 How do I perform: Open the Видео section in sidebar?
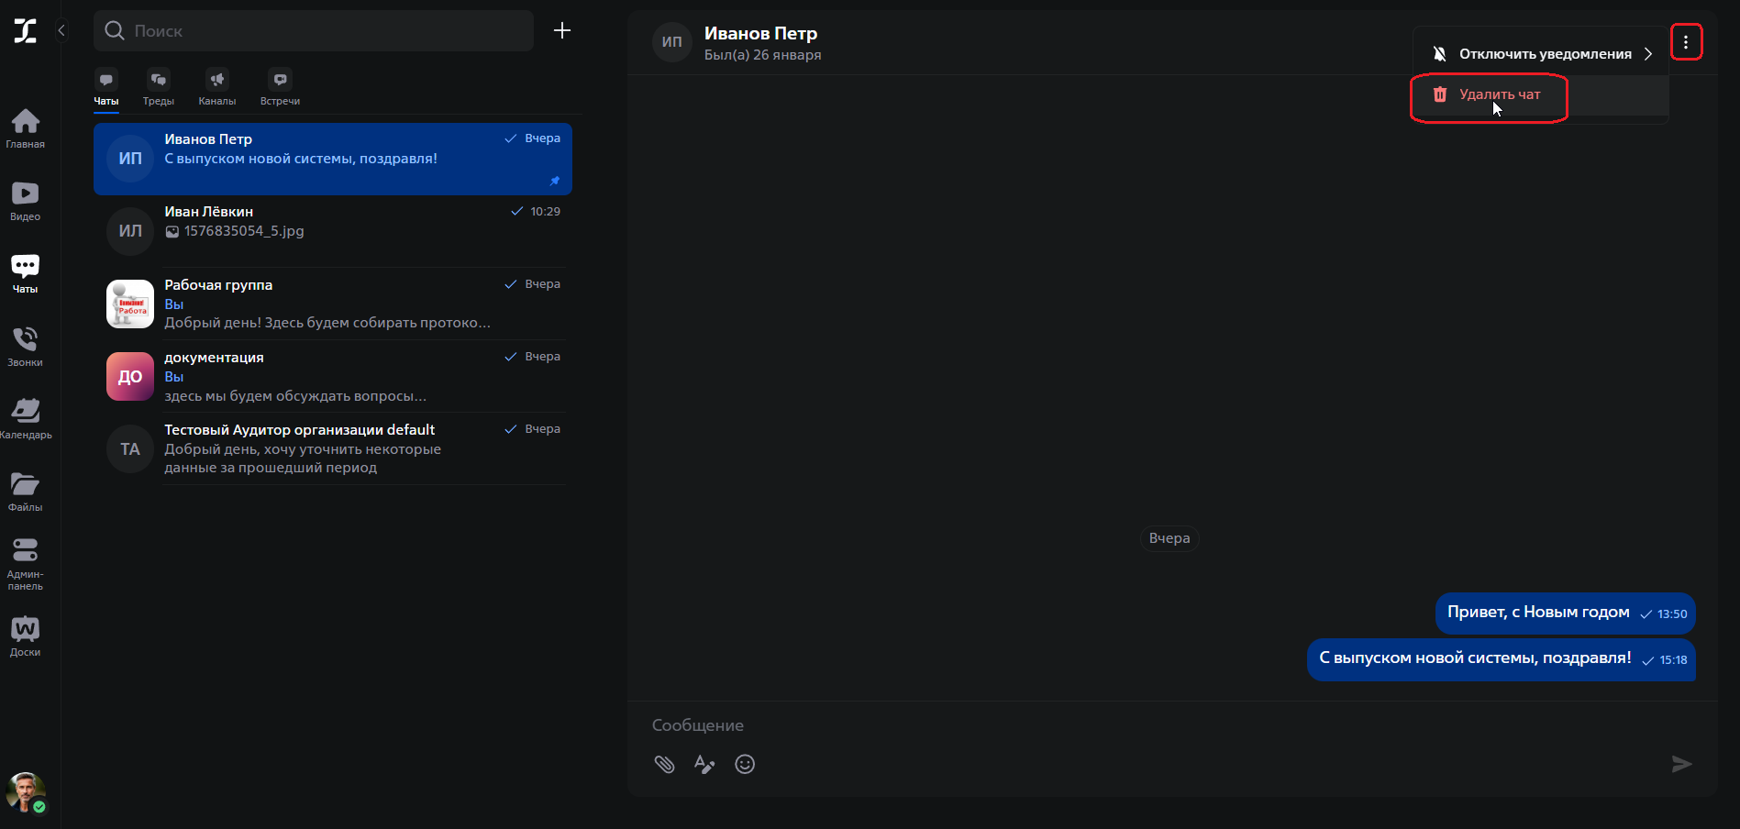click(x=26, y=200)
